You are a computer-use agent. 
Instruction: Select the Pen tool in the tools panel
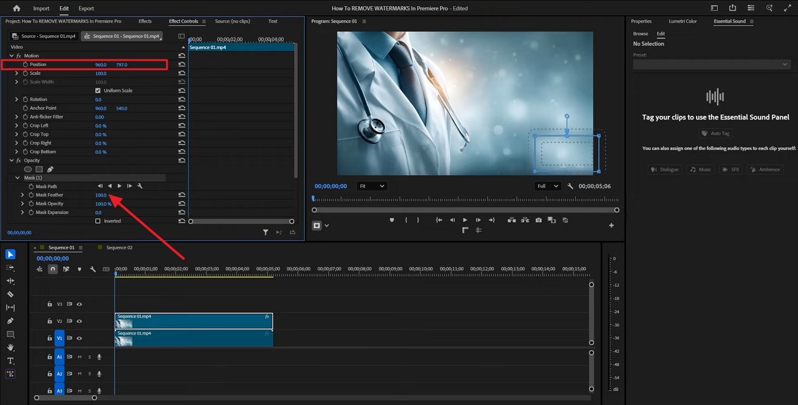click(10, 320)
